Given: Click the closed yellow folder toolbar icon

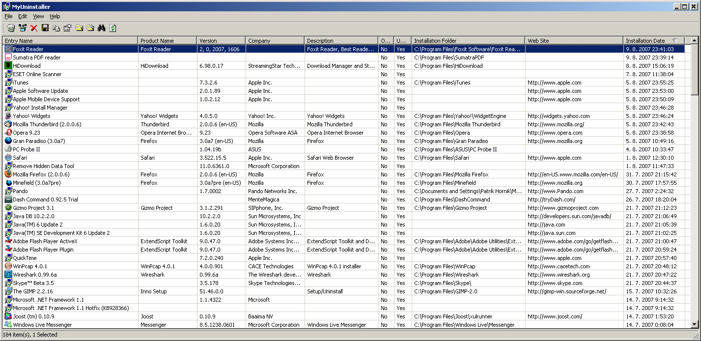Looking at the screenshot, I should [79, 28].
